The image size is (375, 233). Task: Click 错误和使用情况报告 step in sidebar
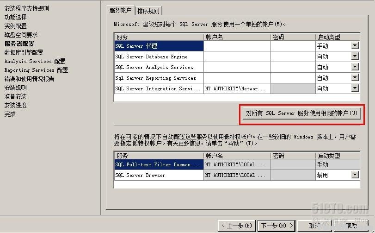(29, 79)
